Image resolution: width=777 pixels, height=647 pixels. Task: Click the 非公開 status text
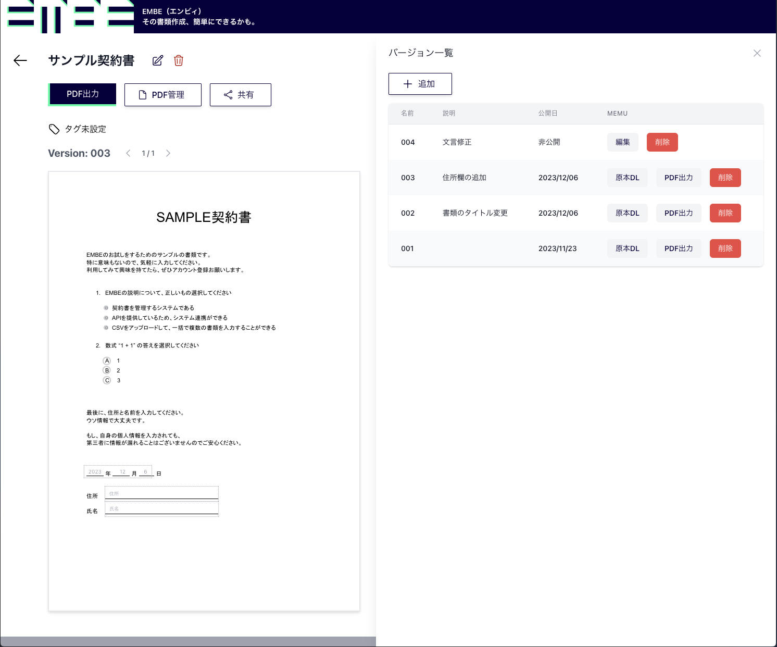click(x=549, y=142)
